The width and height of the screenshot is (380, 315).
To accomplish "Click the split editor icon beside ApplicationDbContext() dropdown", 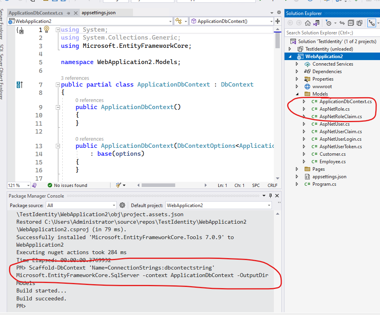I will pos(277,21).
